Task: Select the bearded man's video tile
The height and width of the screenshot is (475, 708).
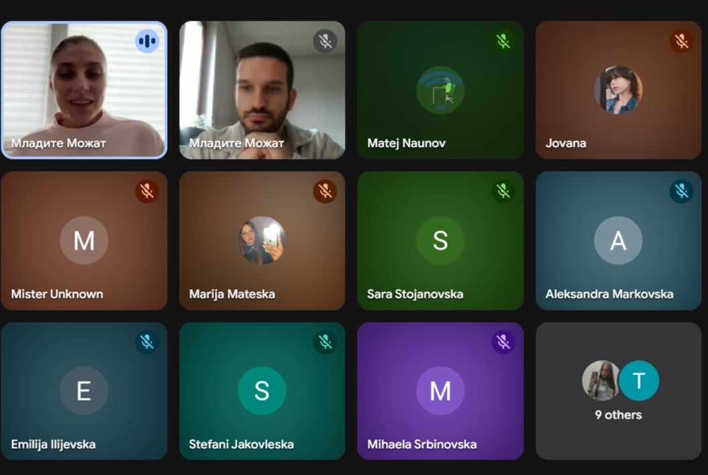Action: 262,90
